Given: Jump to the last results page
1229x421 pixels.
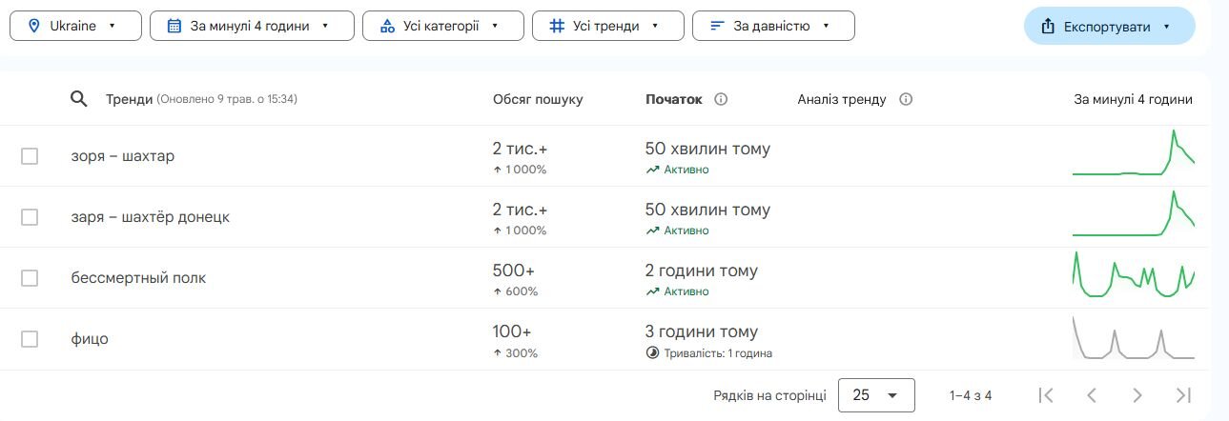Looking at the screenshot, I should pyautogui.click(x=1183, y=395).
